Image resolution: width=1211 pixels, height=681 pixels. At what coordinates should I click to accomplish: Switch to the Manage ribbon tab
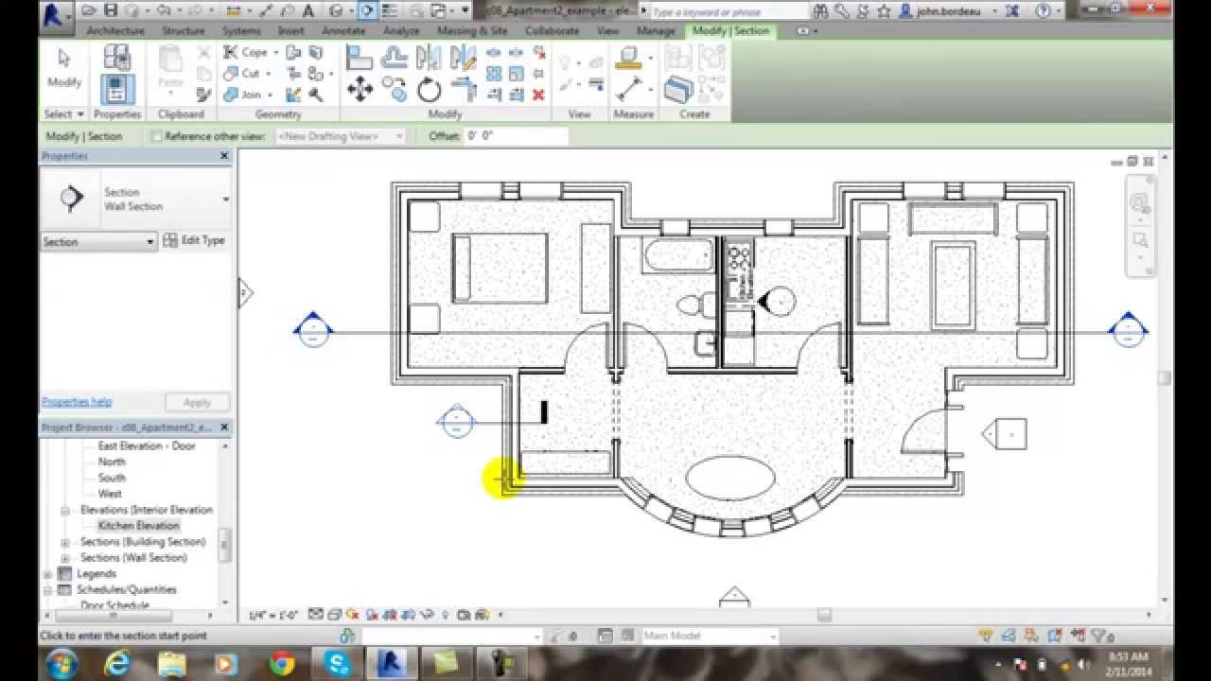coord(656,31)
